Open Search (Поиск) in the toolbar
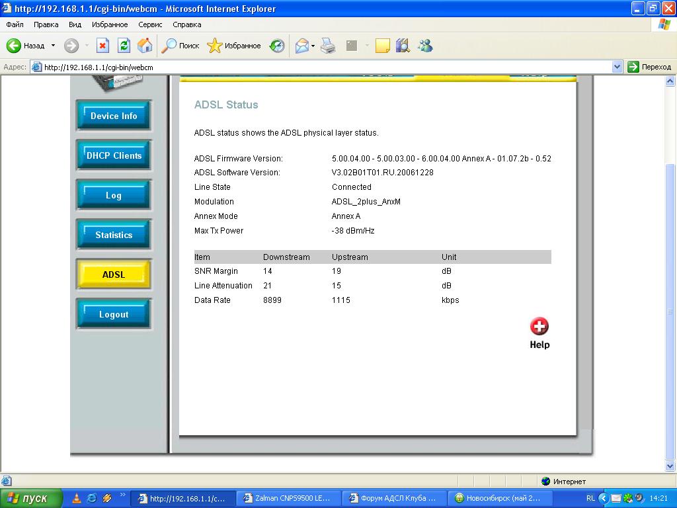 point(181,46)
